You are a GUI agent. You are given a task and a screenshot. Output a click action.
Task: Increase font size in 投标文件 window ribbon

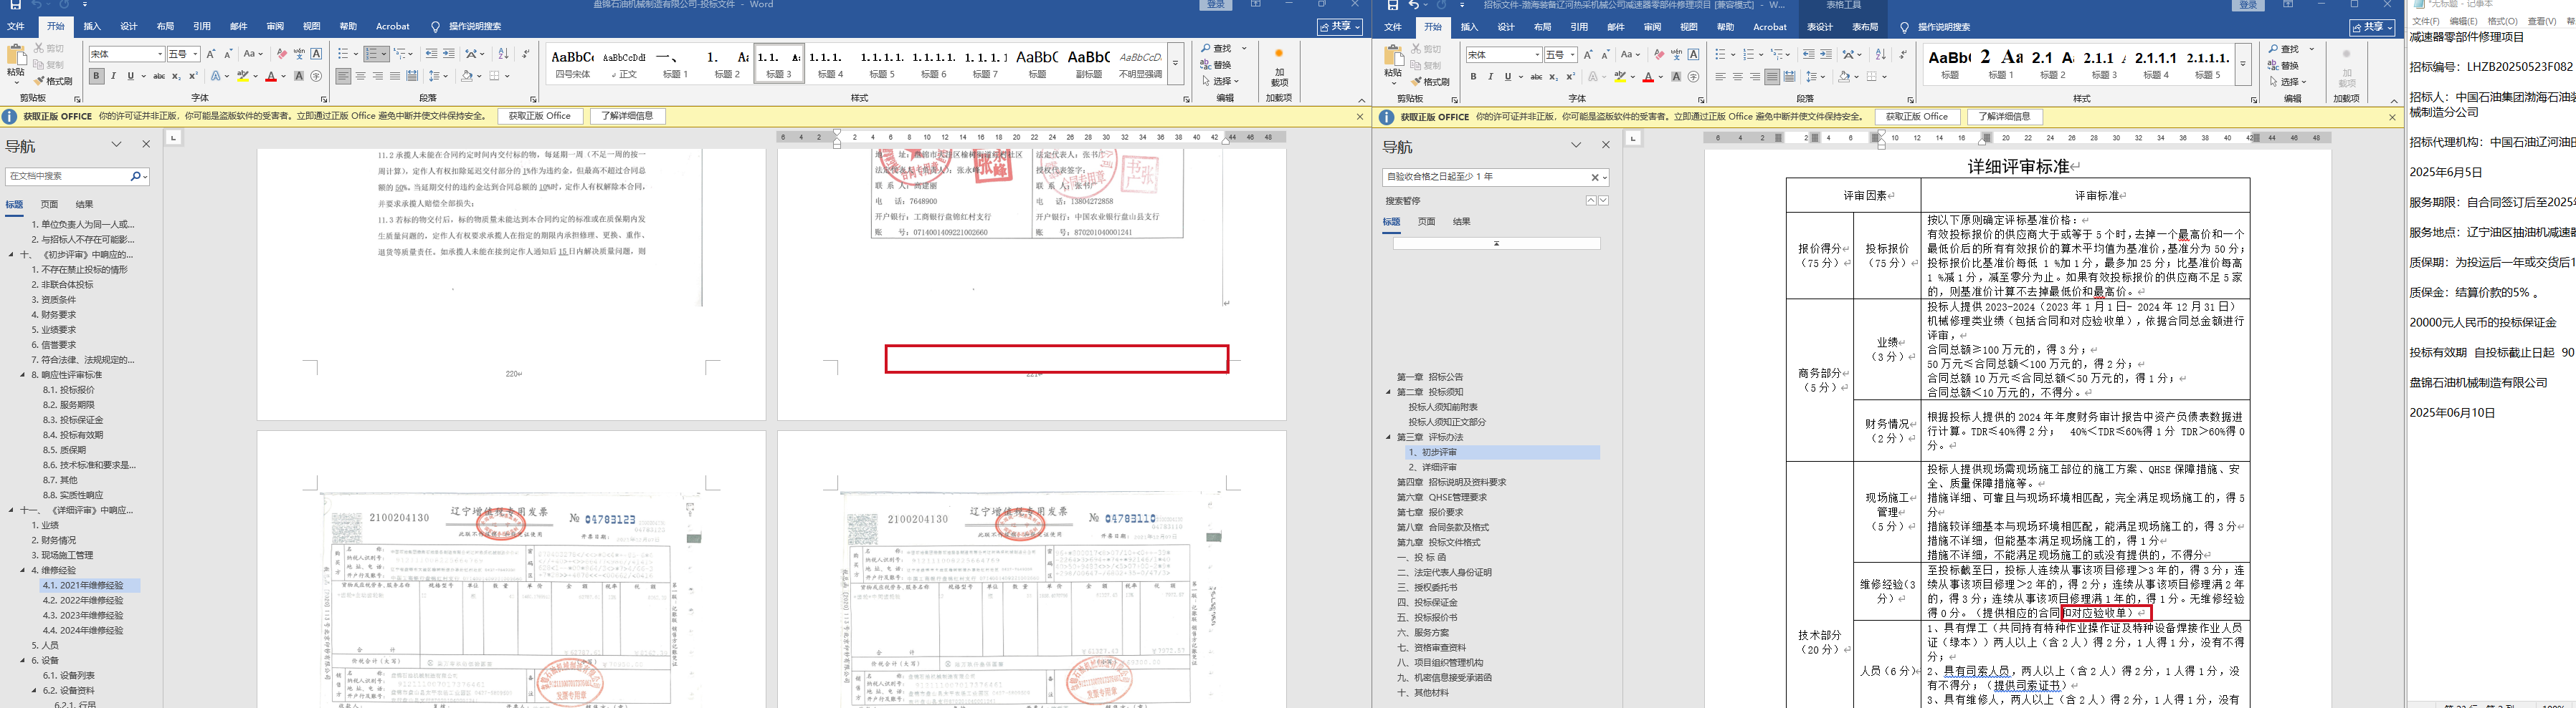pos(211,54)
